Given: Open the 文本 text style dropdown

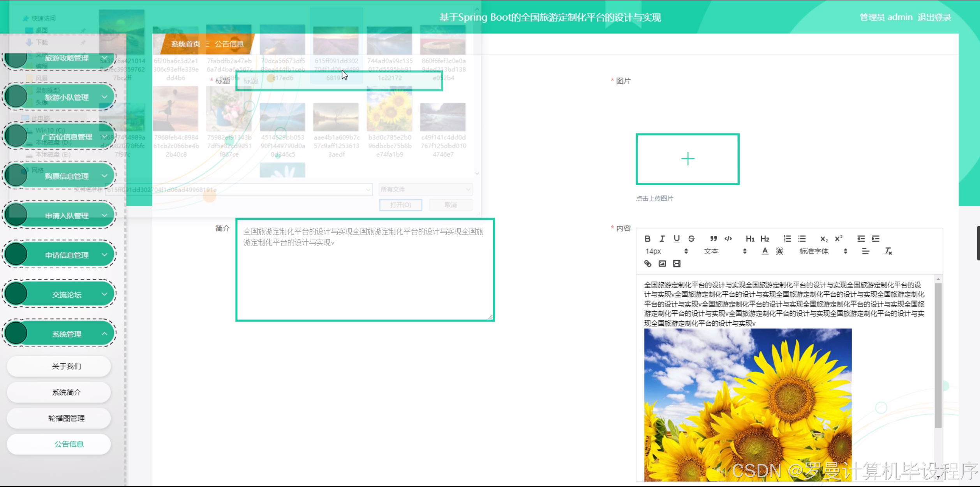Looking at the screenshot, I should pos(725,251).
